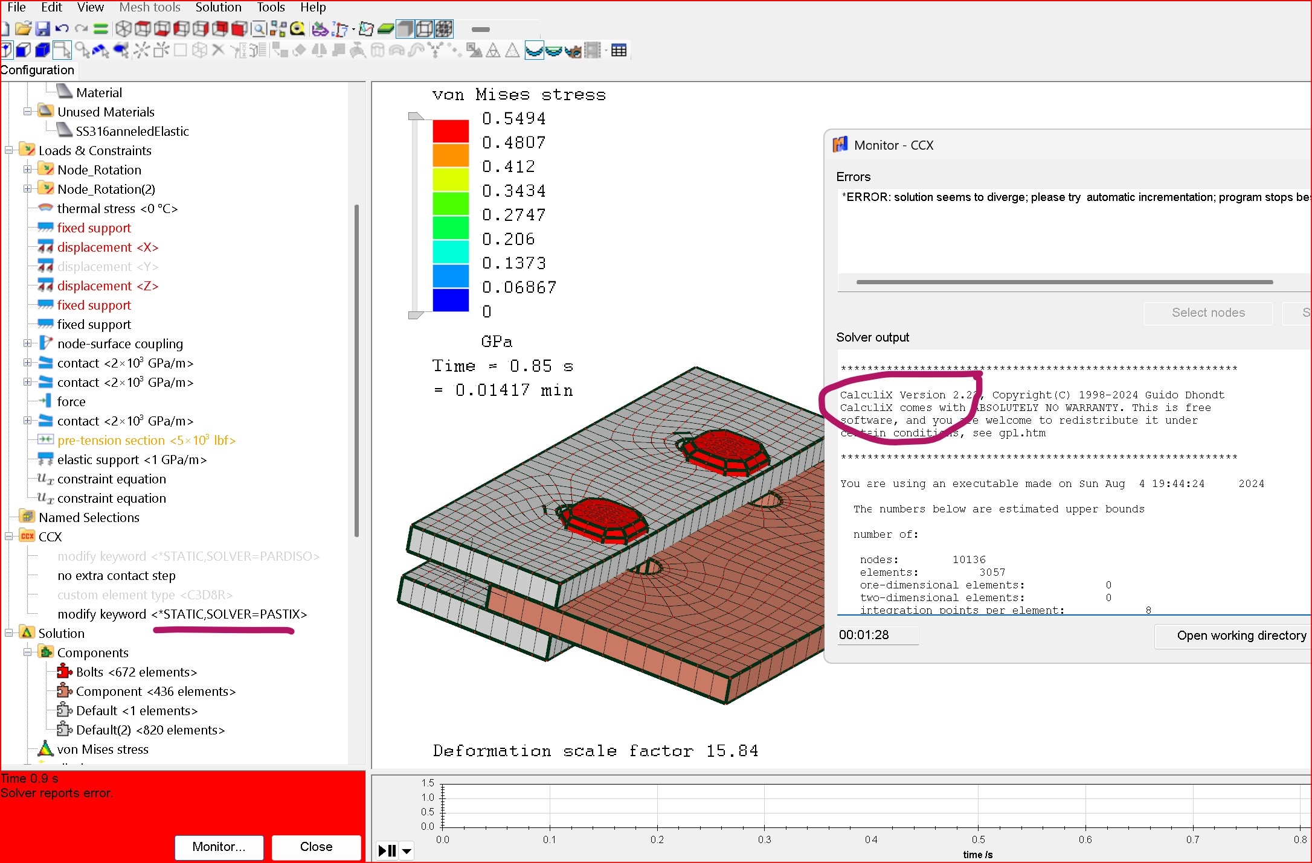Click the zoom magnifier view icon
1312x863 pixels.
coord(259,28)
